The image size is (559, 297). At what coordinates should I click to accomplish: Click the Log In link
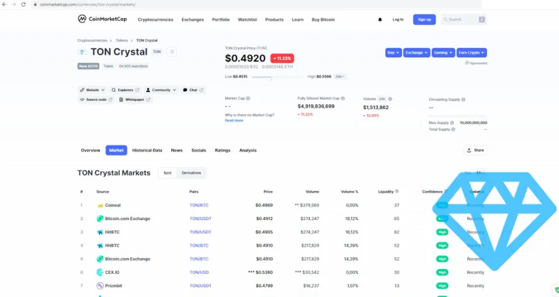click(x=398, y=20)
